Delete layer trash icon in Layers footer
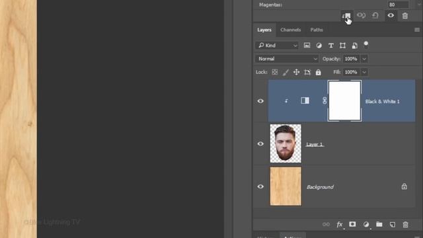This screenshot has height=238, width=423. pyautogui.click(x=405, y=225)
